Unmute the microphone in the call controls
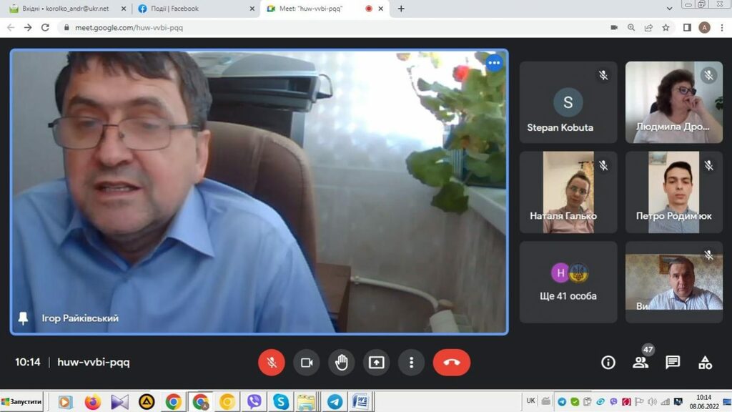Viewport: 732px width, 412px height. click(x=272, y=363)
